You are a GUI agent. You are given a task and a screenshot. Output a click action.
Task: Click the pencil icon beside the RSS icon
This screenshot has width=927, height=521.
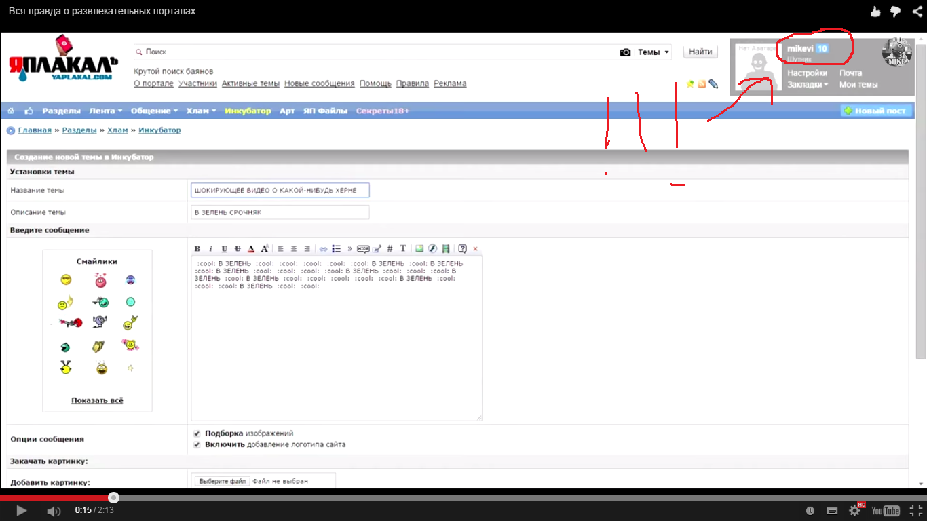click(713, 84)
